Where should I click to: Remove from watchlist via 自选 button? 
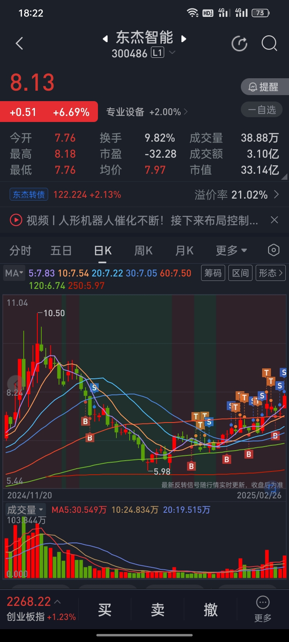pos(262,110)
